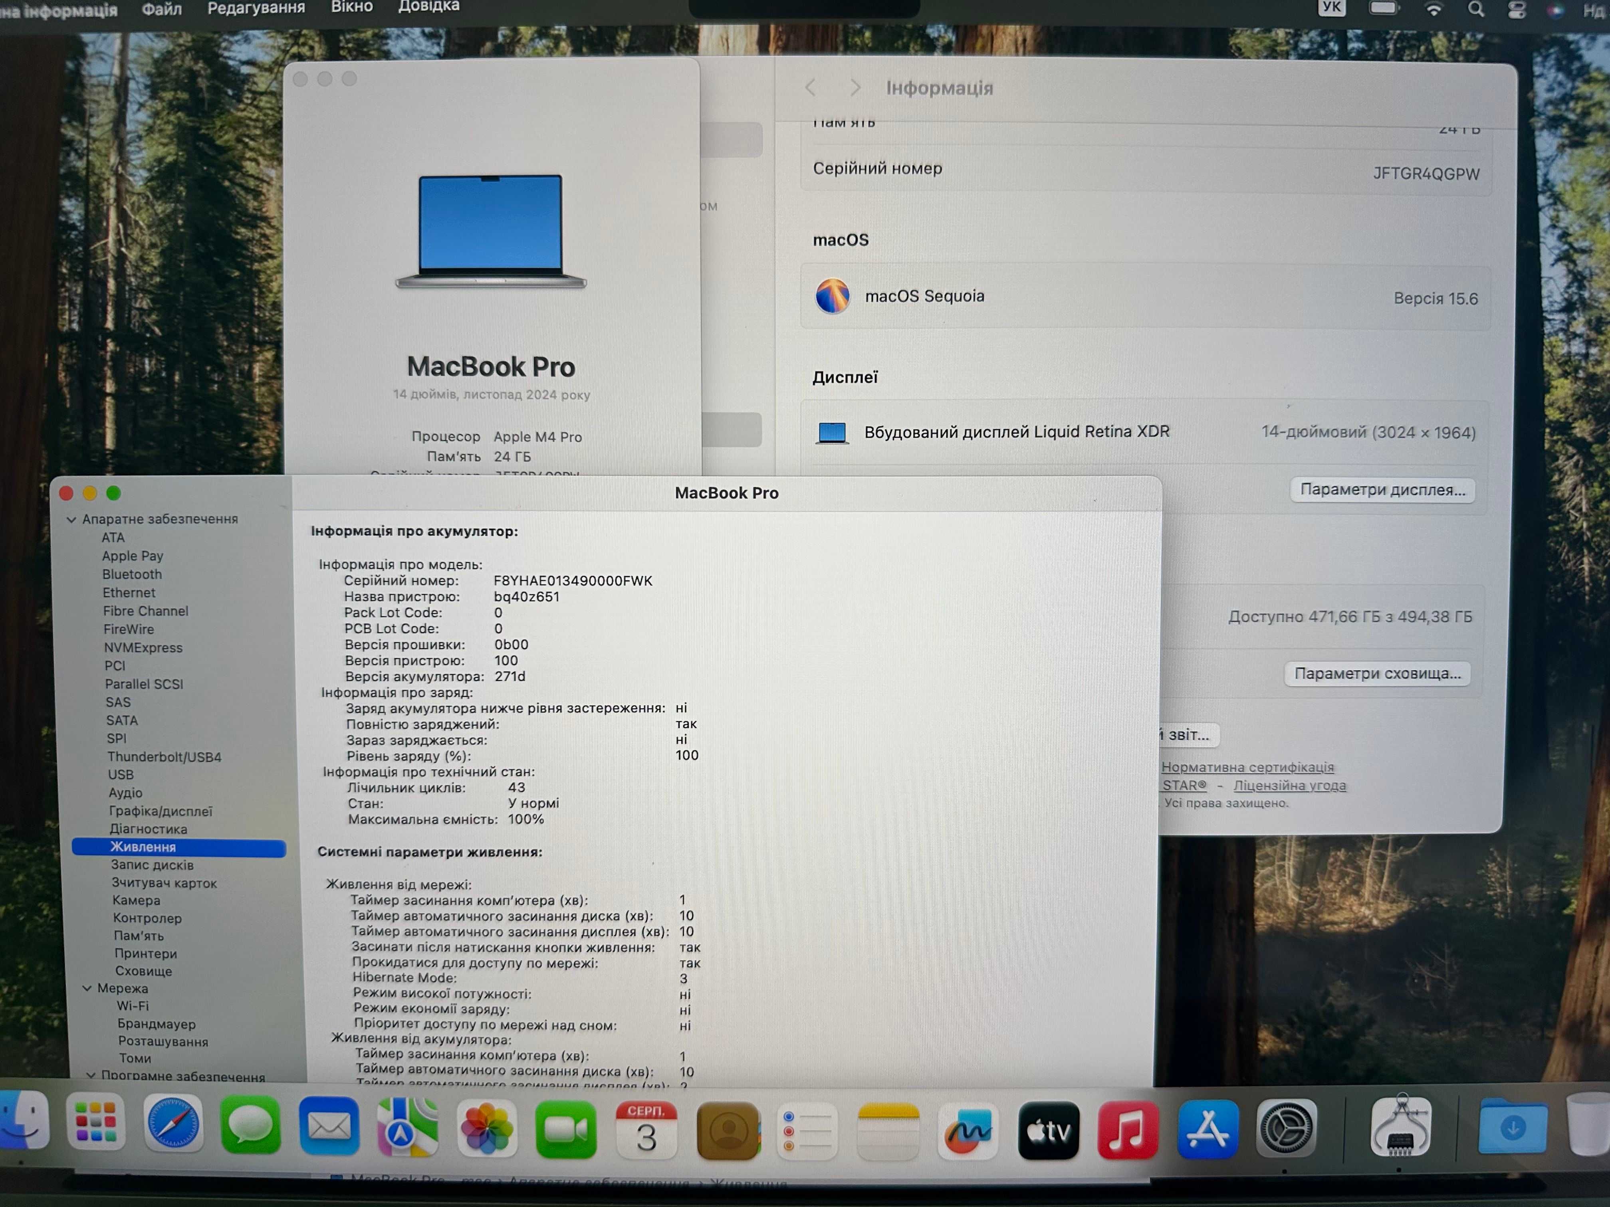This screenshot has width=1610, height=1207.
Task: Click Параметри дисплея button
Action: click(1383, 490)
